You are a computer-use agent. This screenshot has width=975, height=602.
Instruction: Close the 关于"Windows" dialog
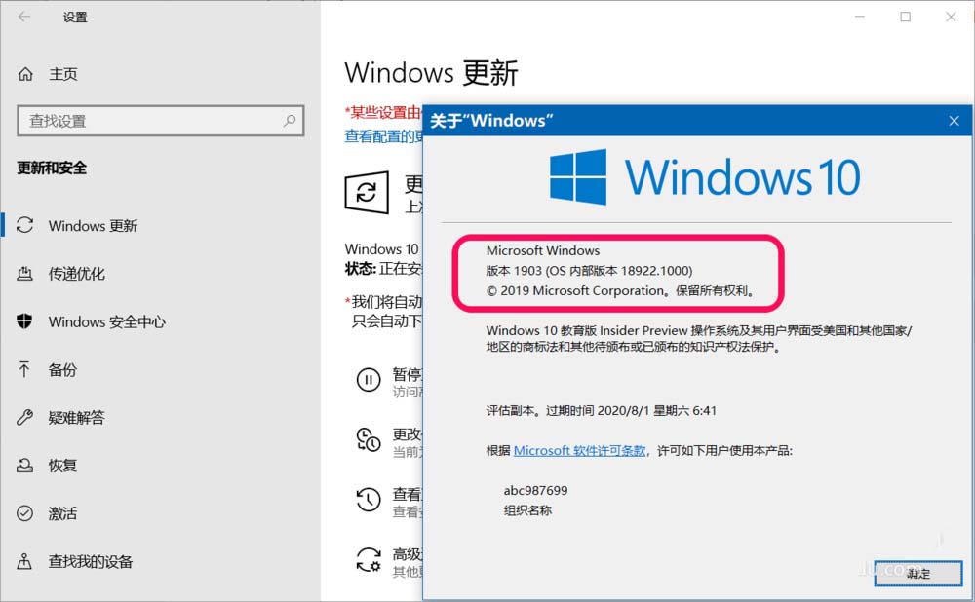tap(954, 121)
